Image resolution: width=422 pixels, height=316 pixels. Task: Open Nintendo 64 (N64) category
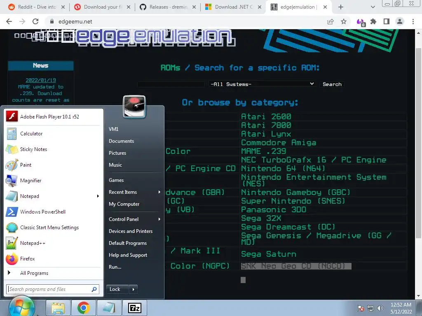pos(283,168)
